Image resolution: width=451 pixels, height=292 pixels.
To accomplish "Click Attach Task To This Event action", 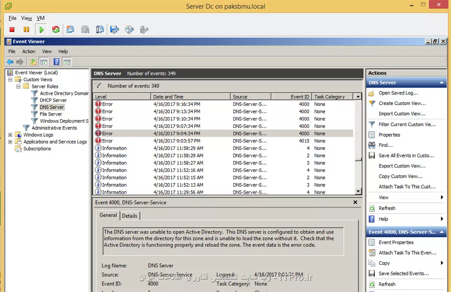I will tap(407, 253).
